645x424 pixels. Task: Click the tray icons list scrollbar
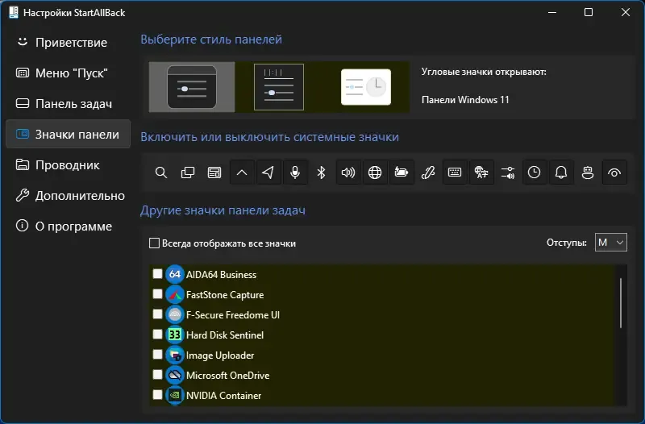coord(620,304)
